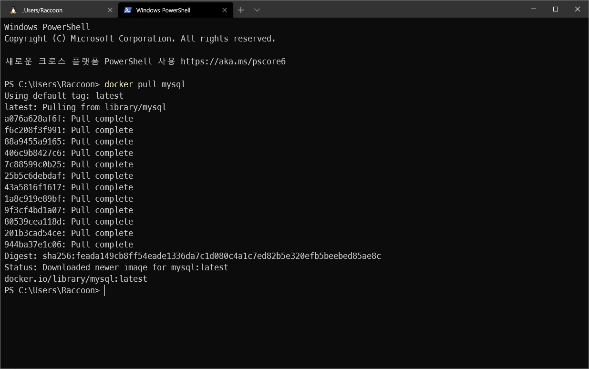Image resolution: width=589 pixels, height=369 pixels.
Task: Click the latest: Pulling from library/mysql text
Action: 85,107
